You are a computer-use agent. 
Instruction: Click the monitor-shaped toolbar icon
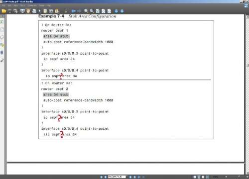point(22,11)
